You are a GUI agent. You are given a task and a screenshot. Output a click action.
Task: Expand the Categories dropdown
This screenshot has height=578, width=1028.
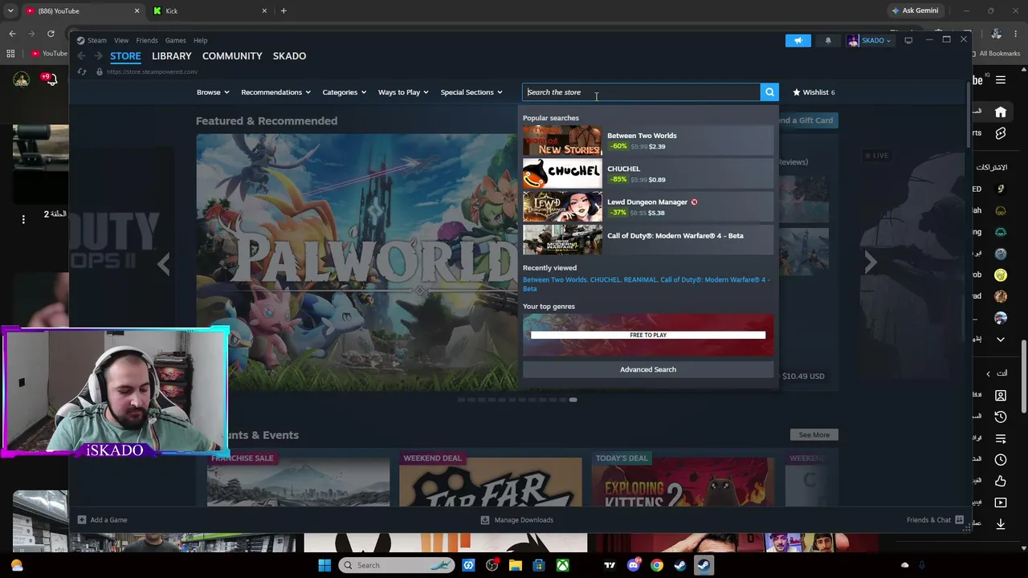click(344, 92)
